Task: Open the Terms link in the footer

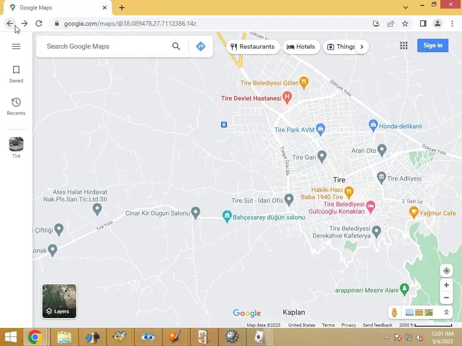Action: [x=328, y=325]
